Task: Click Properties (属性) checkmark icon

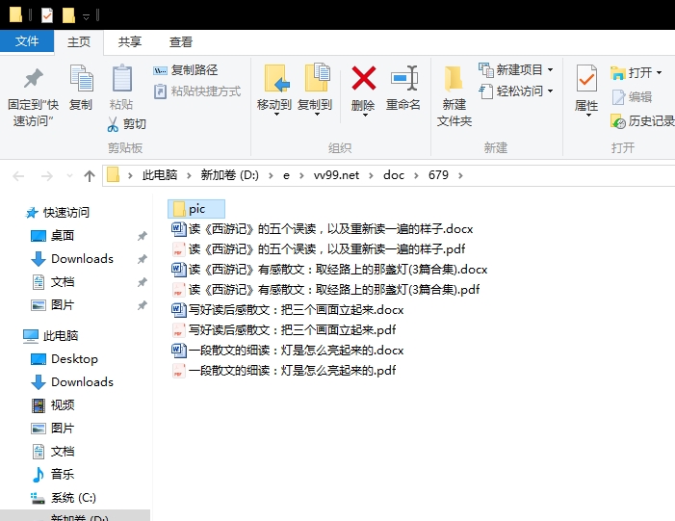Action: 586,78
